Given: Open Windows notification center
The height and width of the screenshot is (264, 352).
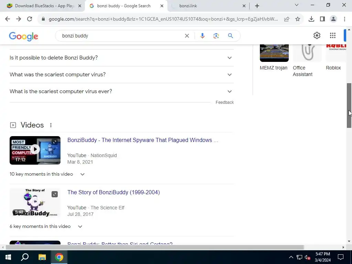Looking at the screenshot, I should coord(341,257).
